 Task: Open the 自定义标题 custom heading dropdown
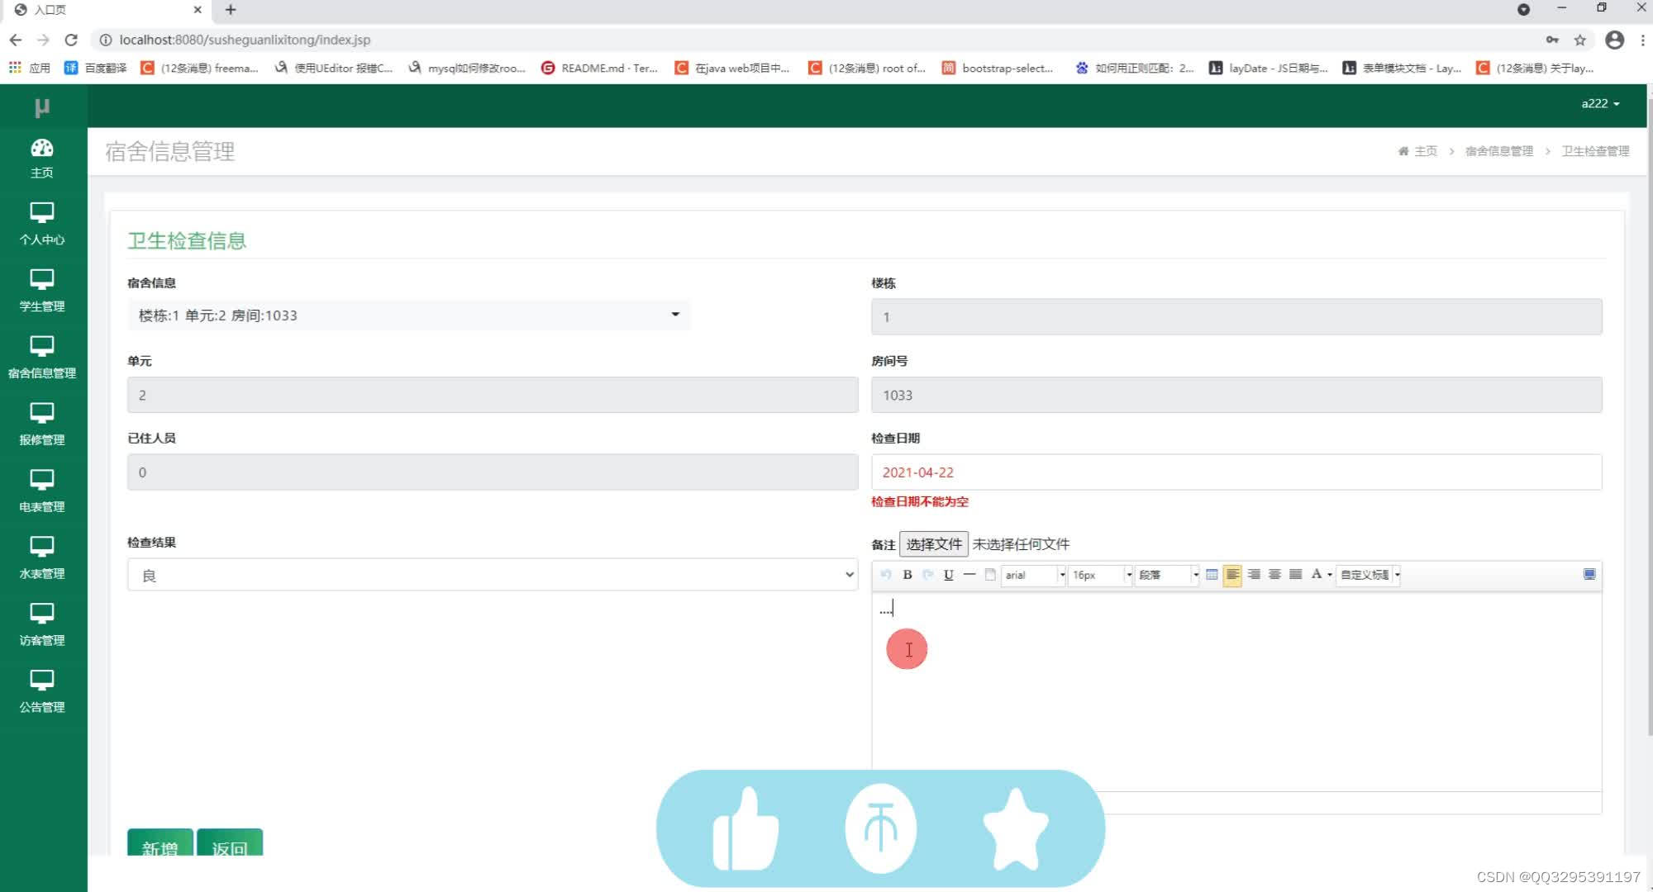point(1369,575)
